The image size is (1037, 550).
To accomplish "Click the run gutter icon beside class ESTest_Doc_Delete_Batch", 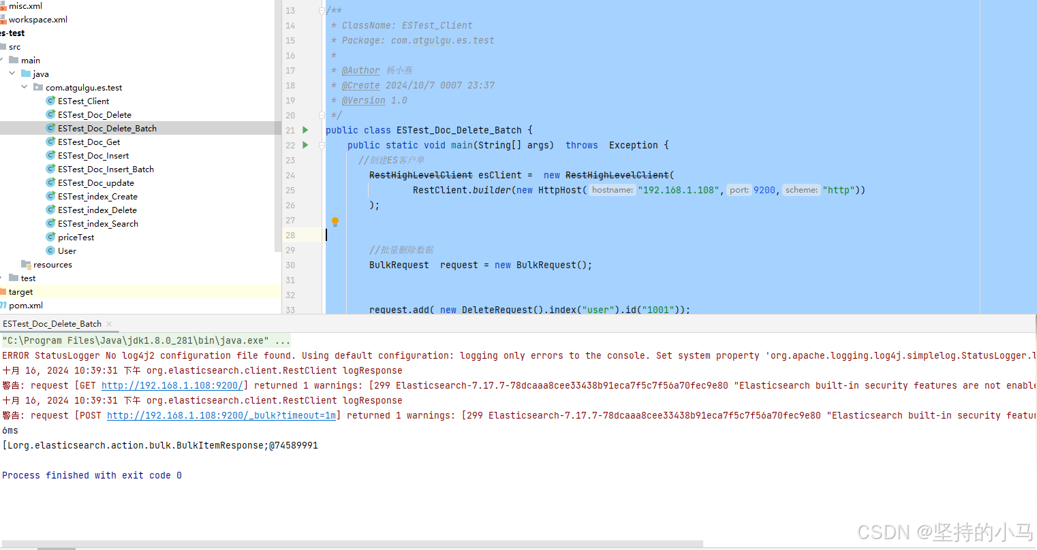I will click(305, 130).
